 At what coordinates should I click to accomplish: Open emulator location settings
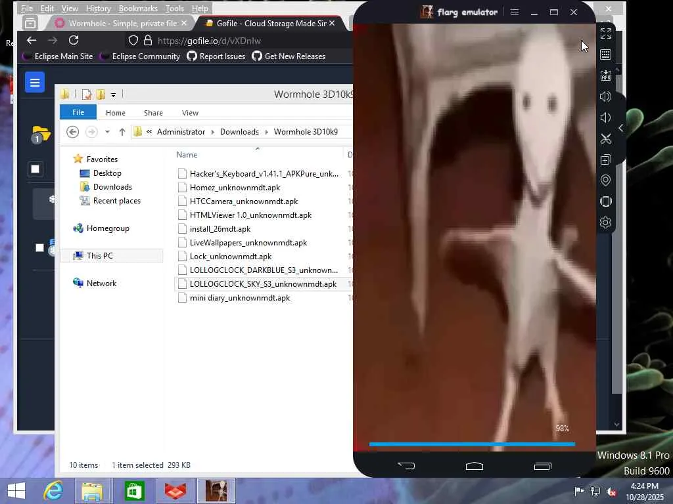605,180
